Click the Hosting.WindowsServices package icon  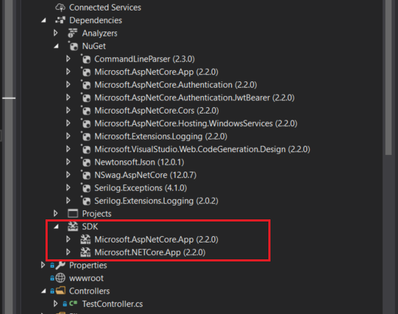click(85, 123)
